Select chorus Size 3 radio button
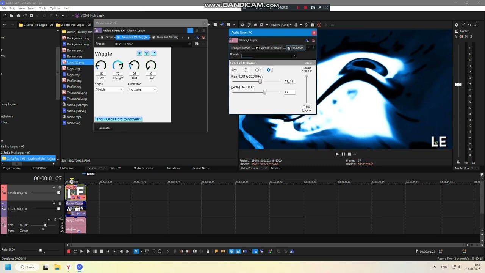The width and height of the screenshot is (485, 273). coord(268,70)
